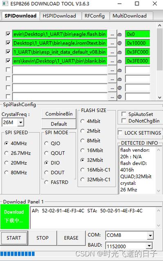The height and width of the screenshot is (261, 163).
Task: Switch to the SPIDownload tab
Action: point(20,16)
